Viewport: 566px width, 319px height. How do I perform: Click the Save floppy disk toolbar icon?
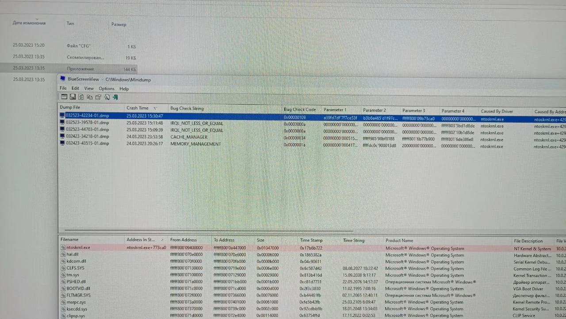(73, 97)
